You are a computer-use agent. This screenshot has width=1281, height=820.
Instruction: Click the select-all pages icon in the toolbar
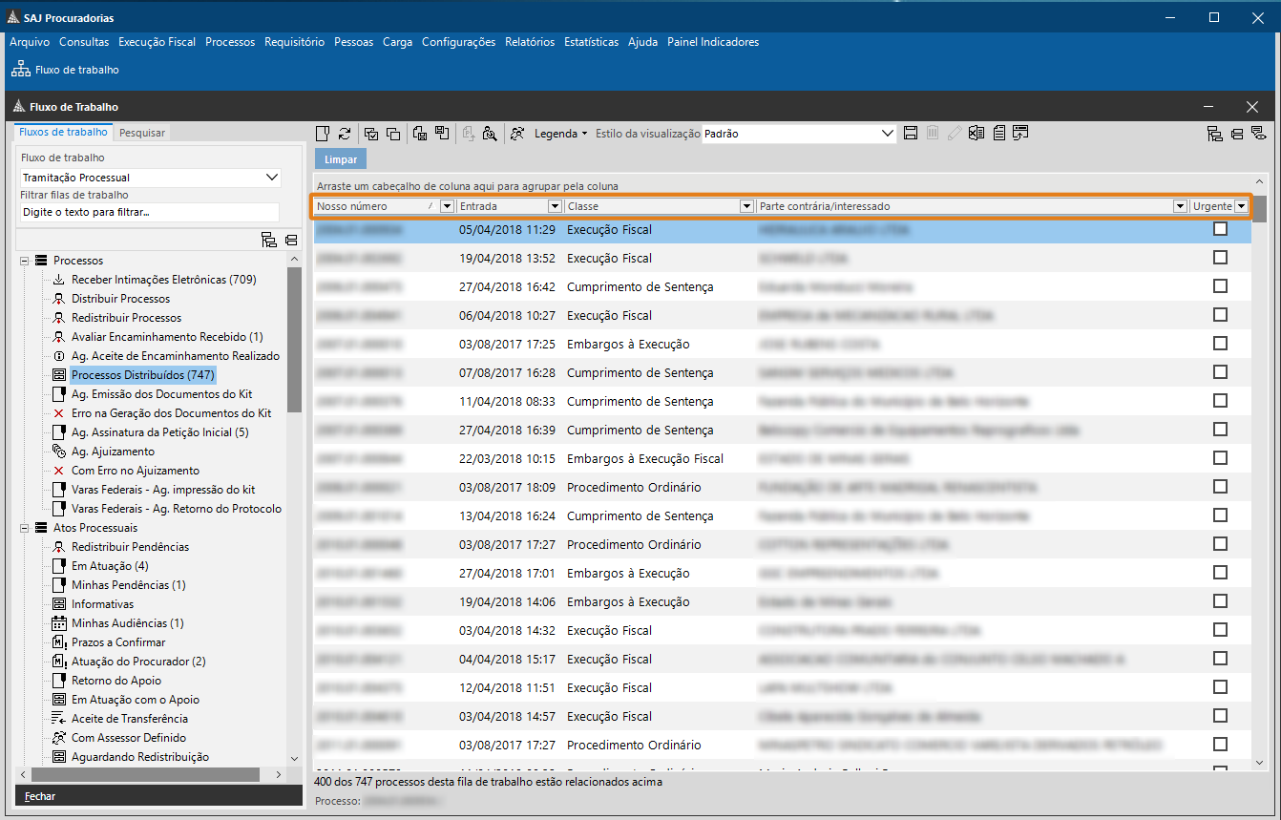coord(371,134)
